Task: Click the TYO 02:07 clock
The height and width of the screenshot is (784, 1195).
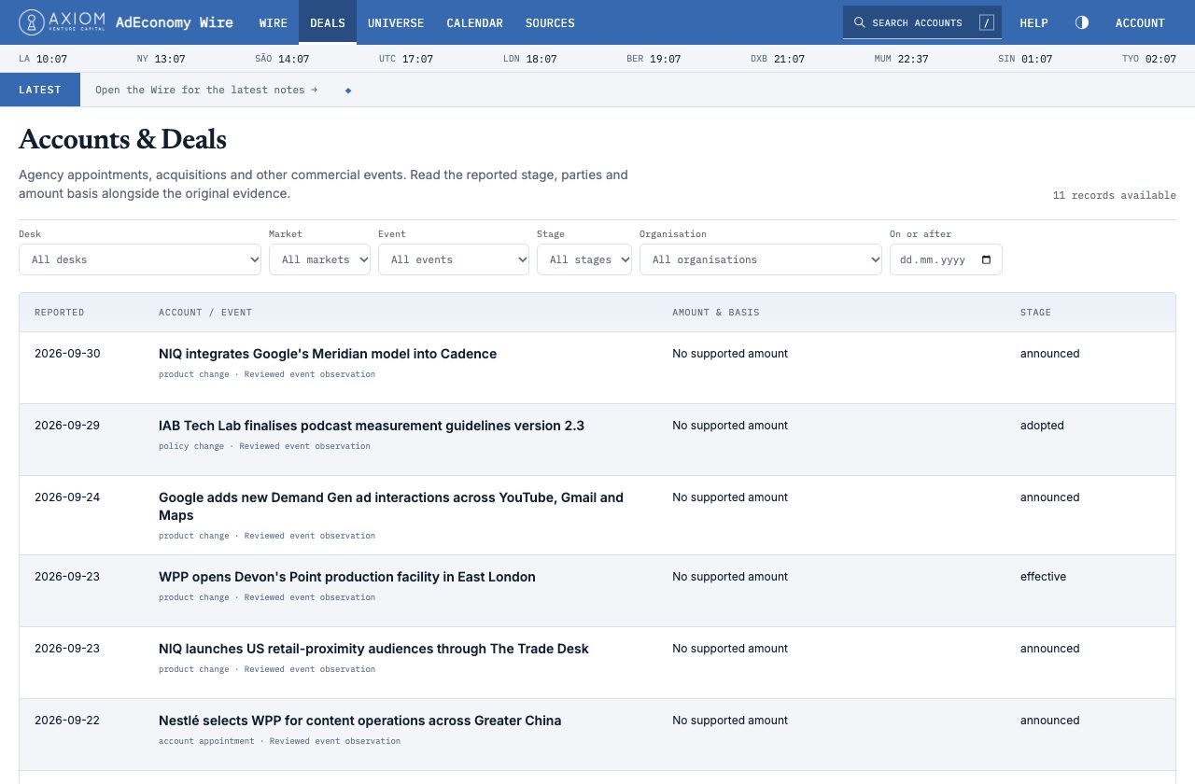Action: pos(1149,59)
